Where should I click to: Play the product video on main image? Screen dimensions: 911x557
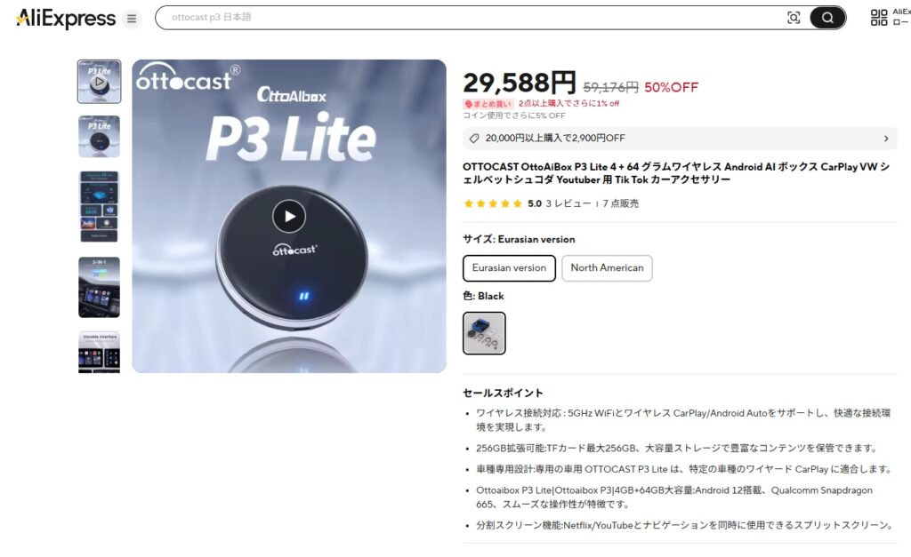coord(289,216)
